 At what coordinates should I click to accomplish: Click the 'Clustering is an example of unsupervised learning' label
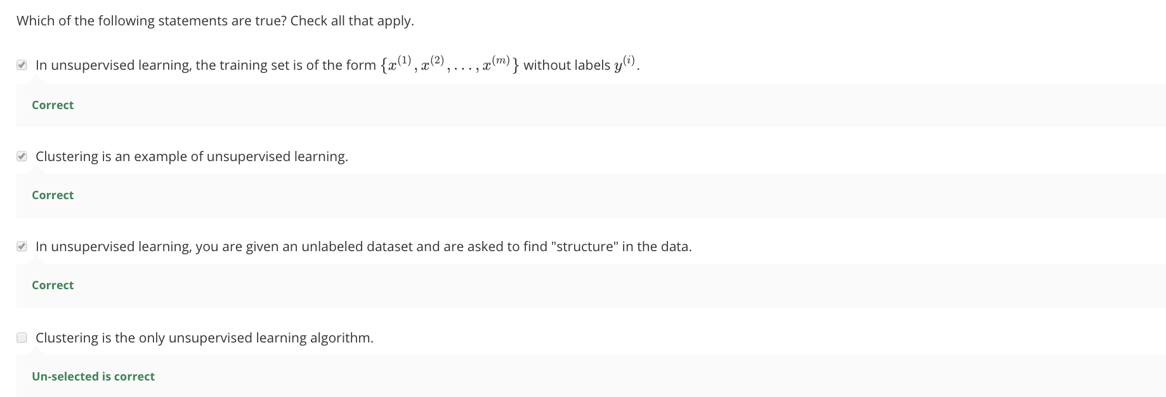pos(192,157)
